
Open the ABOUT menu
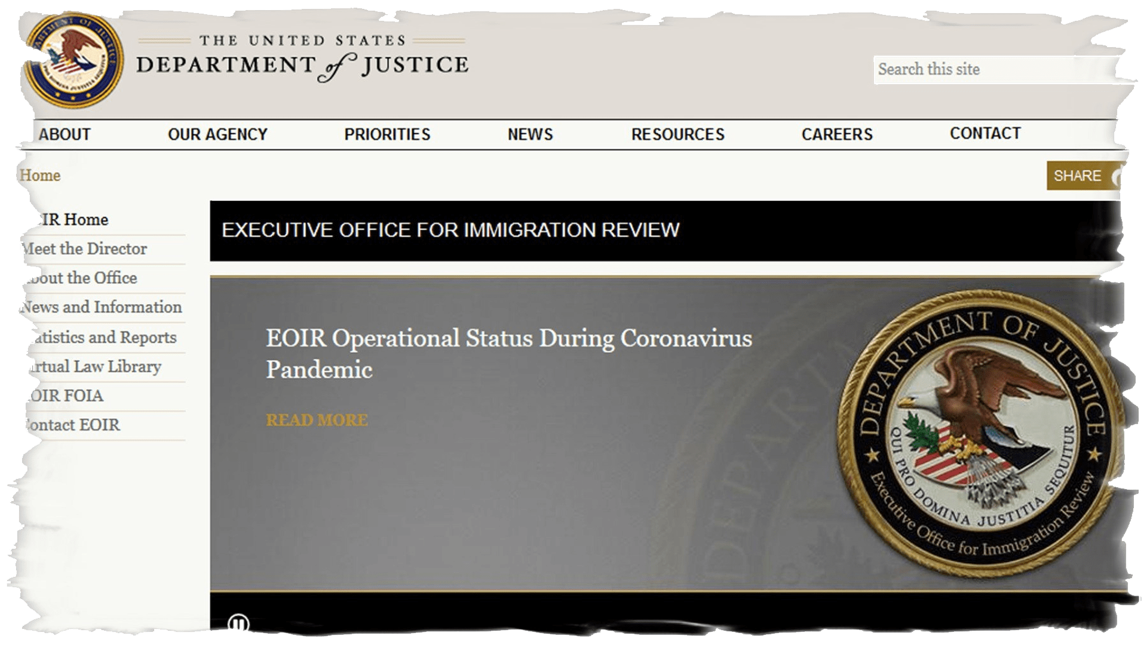65,134
